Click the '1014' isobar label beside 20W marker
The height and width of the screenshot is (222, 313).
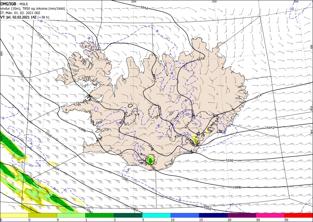pyautogui.click(x=144, y=8)
